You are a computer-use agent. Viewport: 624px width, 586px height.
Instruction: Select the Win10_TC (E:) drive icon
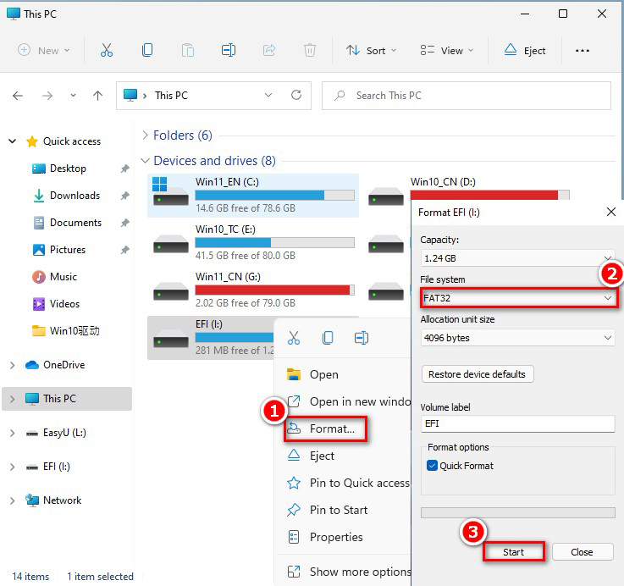171,244
